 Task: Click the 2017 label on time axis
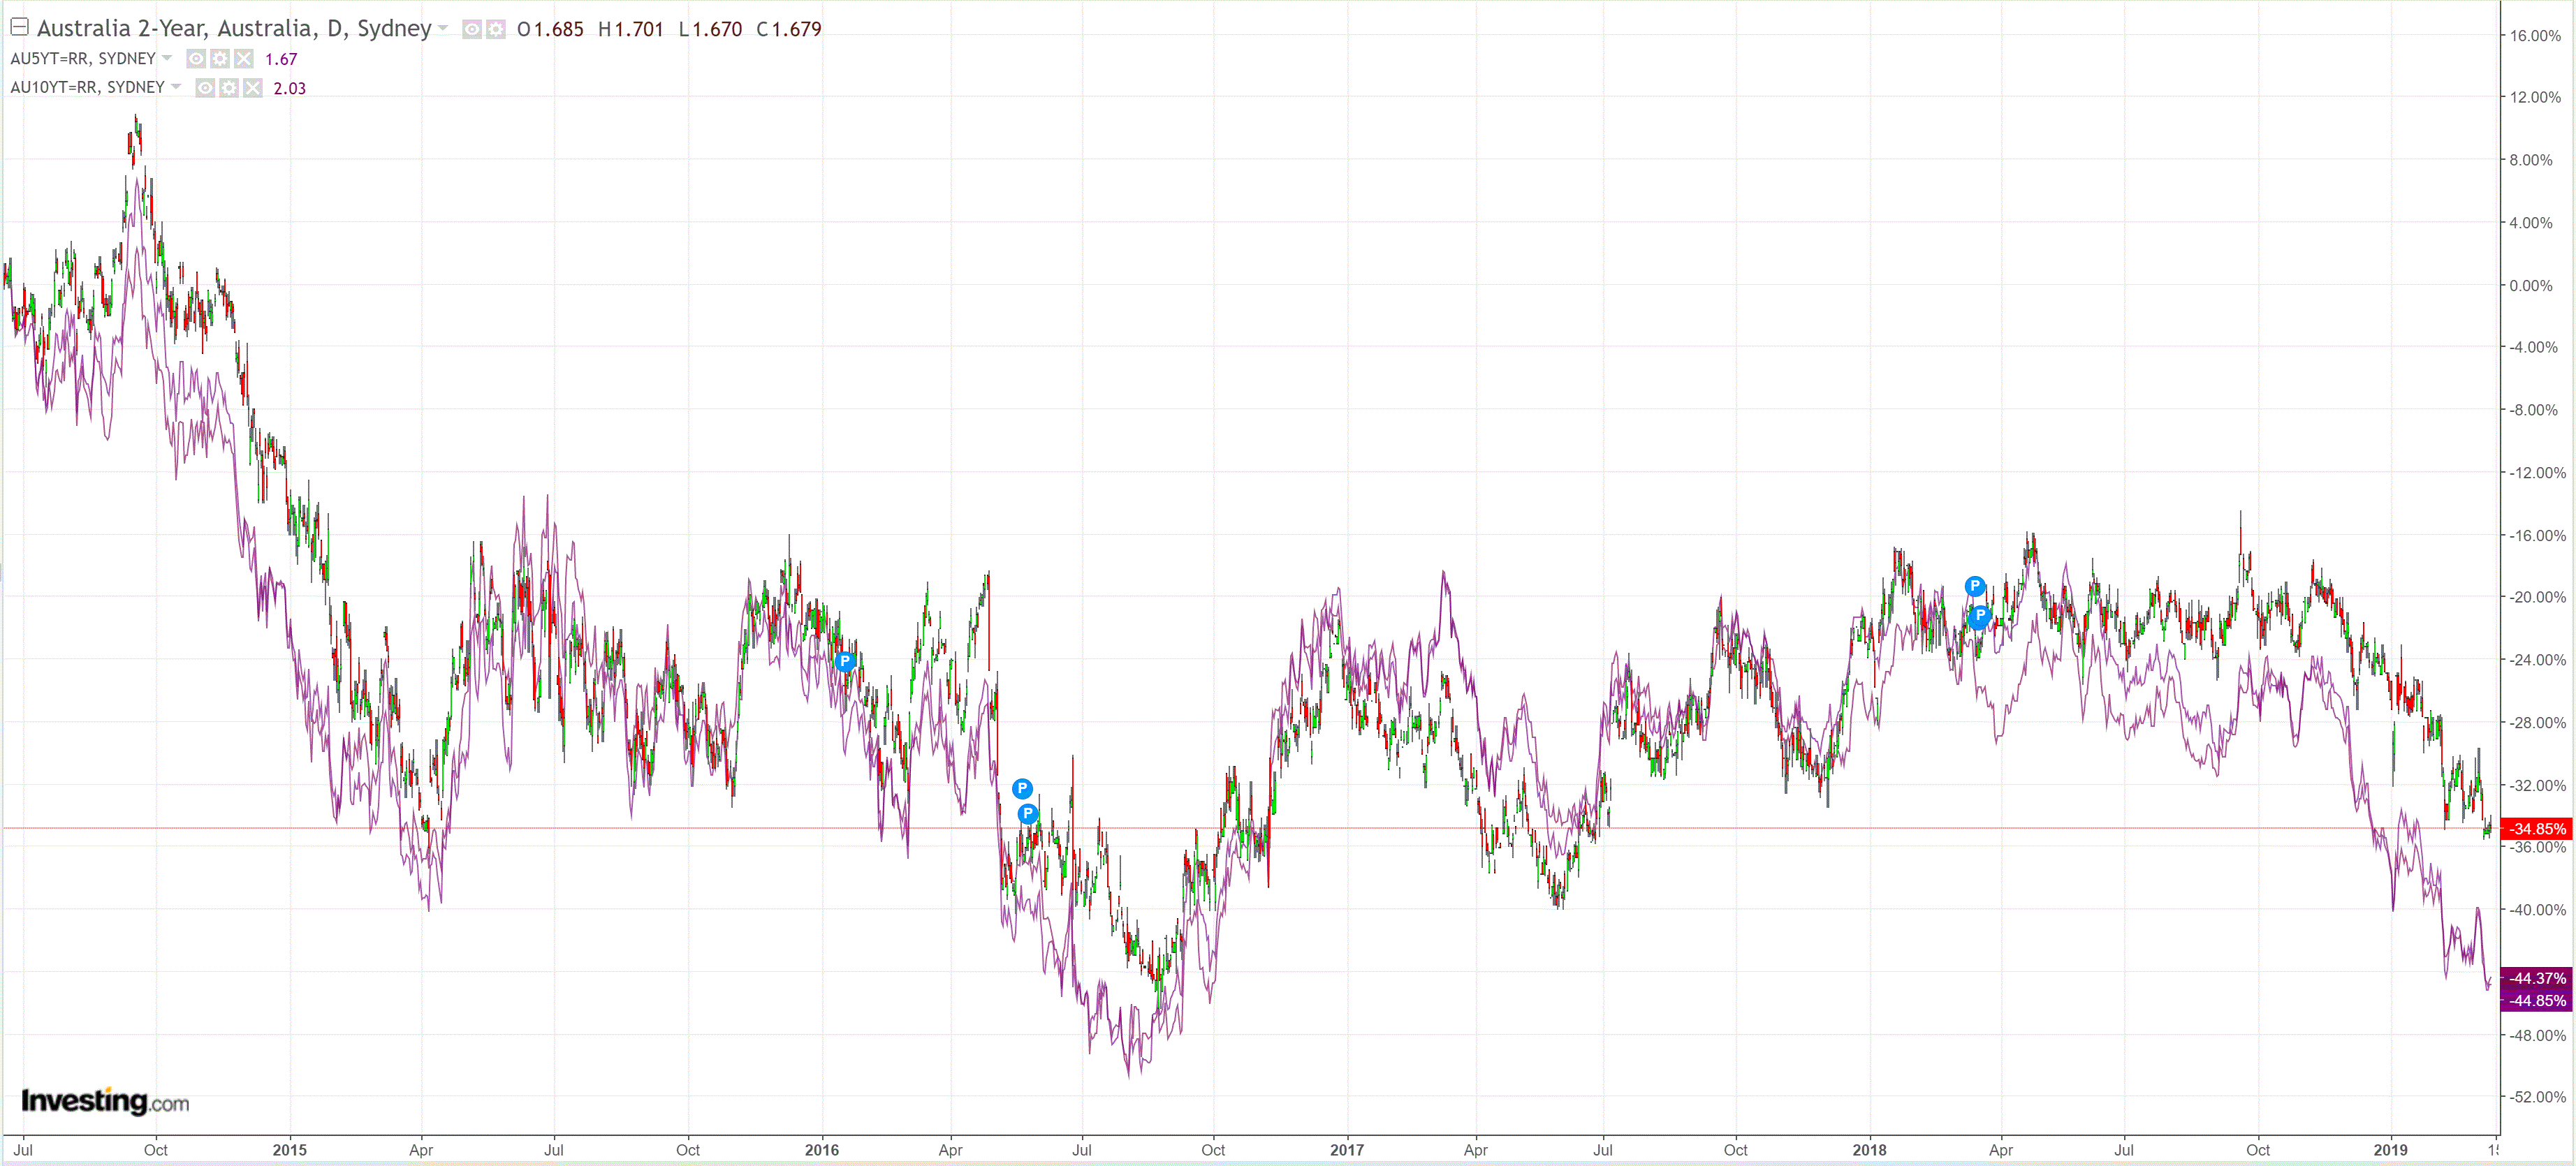(x=1347, y=1150)
